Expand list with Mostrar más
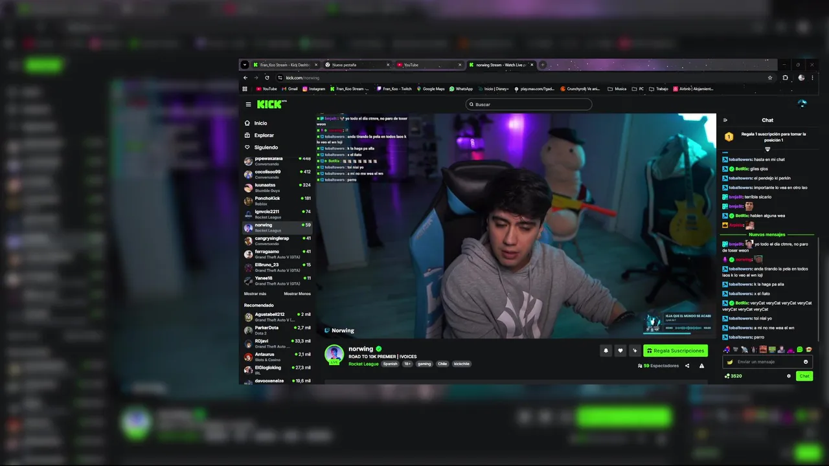Image resolution: width=829 pixels, height=466 pixels. (255, 294)
